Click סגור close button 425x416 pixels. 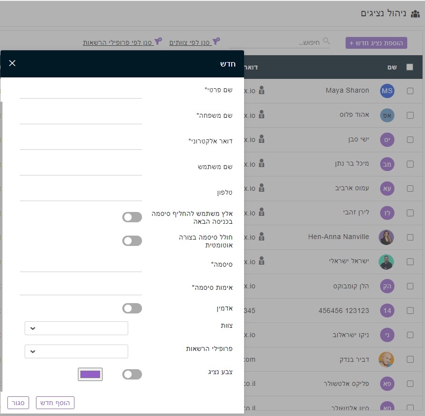(x=18, y=403)
